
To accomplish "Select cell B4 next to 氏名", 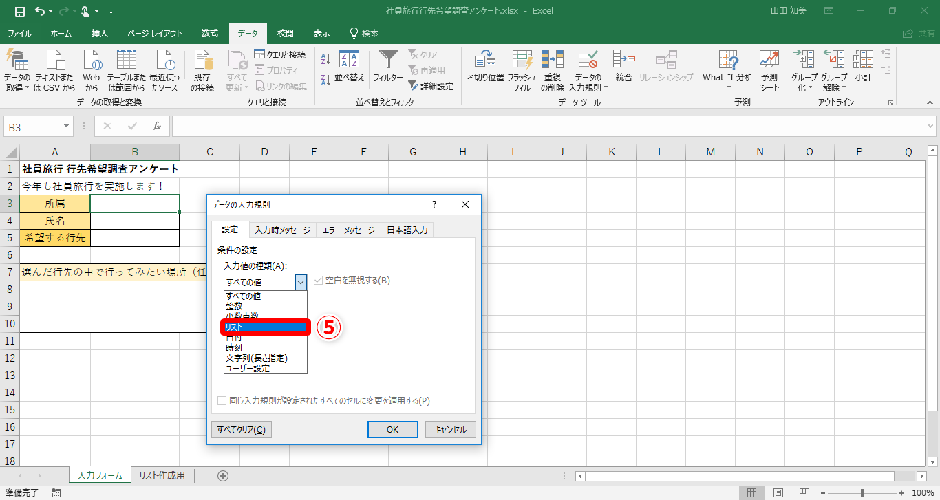I will (135, 221).
